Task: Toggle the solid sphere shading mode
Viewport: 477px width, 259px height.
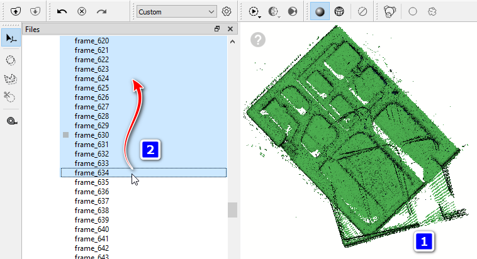Action: [x=320, y=11]
